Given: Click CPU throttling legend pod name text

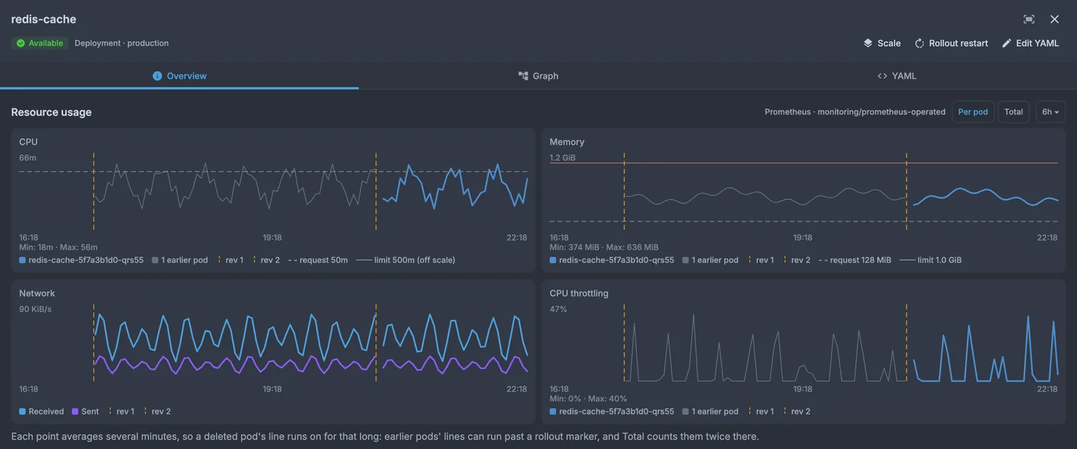Looking at the screenshot, I should click(x=617, y=412).
